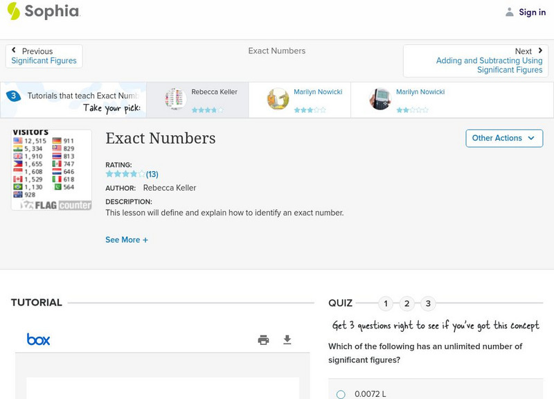
Task: Jump to quiz question 2
Action: [406, 303]
